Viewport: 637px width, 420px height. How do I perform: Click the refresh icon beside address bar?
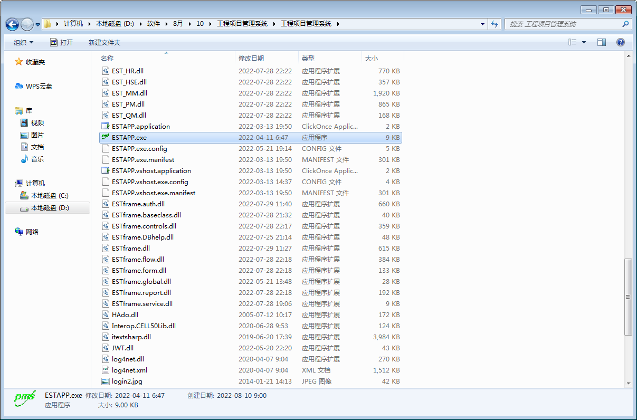pos(495,24)
